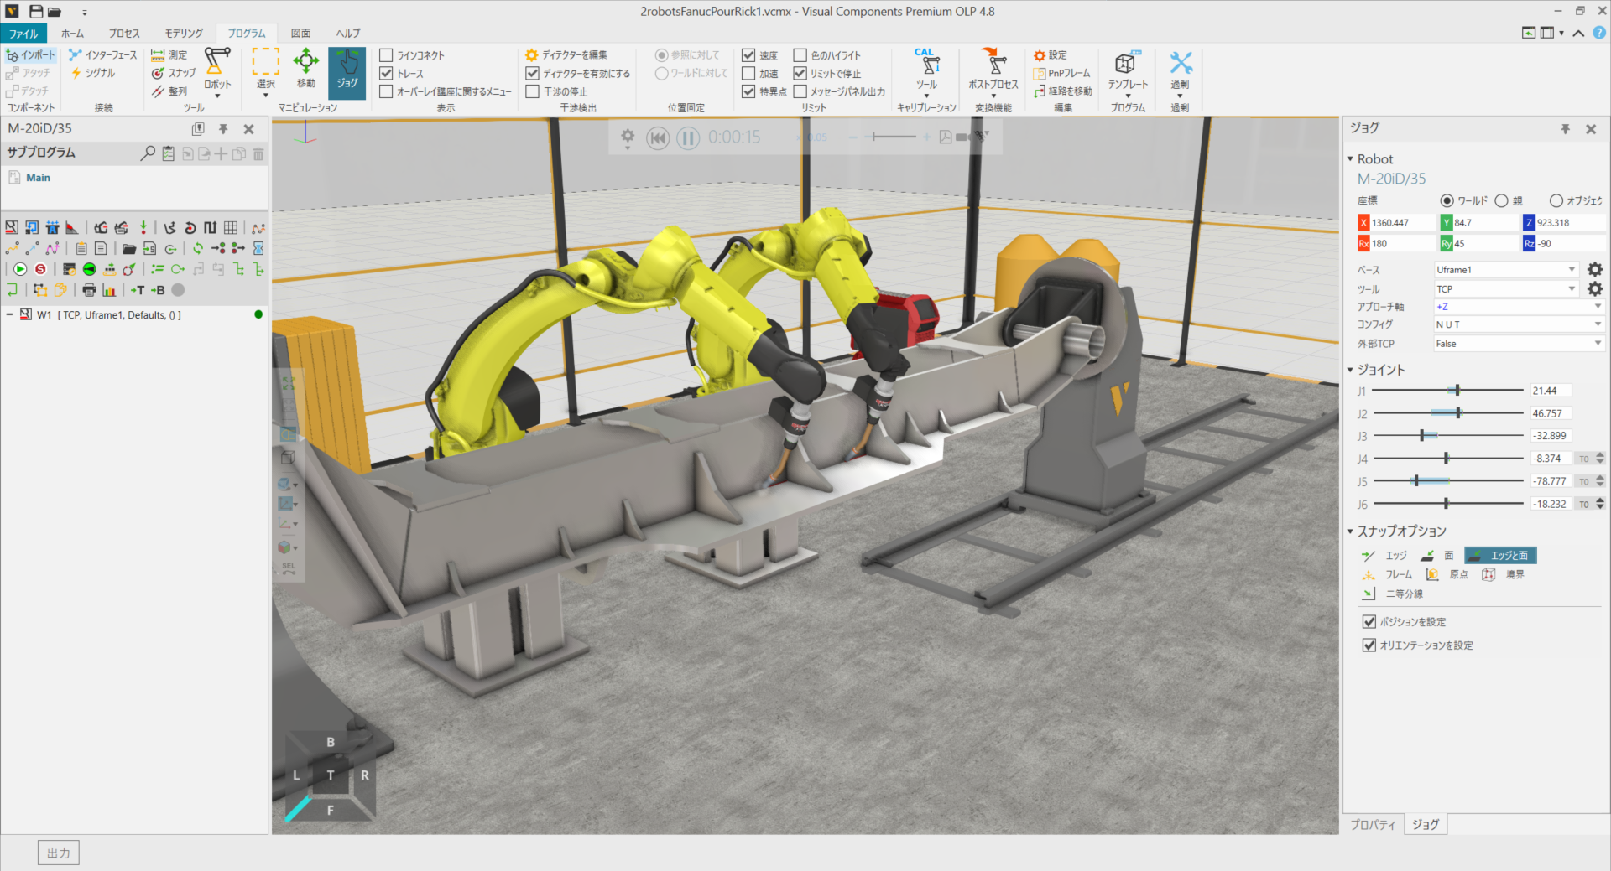Click the green sync arrows statement icon
1611x871 pixels.
(x=198, y=248)
